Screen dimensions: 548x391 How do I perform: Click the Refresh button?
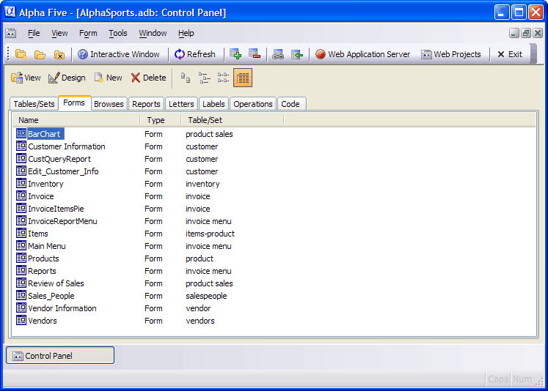click(195, 54)
